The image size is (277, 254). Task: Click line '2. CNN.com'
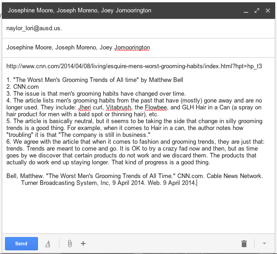(x=22, y=86)
